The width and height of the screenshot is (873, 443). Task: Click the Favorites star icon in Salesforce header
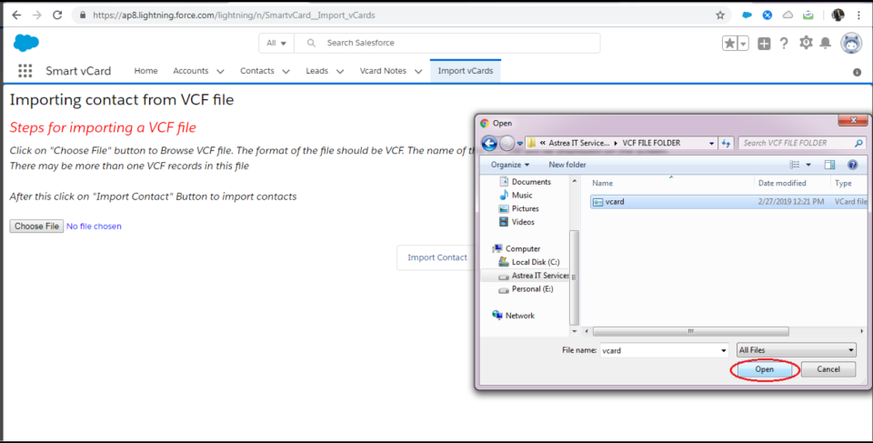[x=729, y=43]
